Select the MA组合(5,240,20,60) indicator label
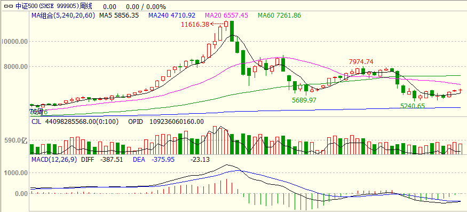 coord(64,15)
